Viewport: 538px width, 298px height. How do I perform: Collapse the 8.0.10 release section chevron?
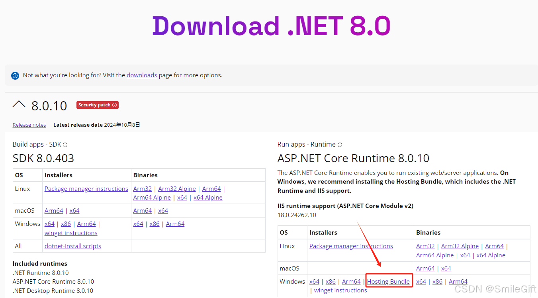pos(19,104)
